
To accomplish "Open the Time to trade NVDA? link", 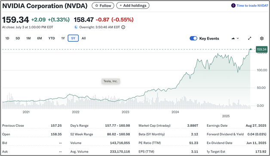I will [252, 6].
